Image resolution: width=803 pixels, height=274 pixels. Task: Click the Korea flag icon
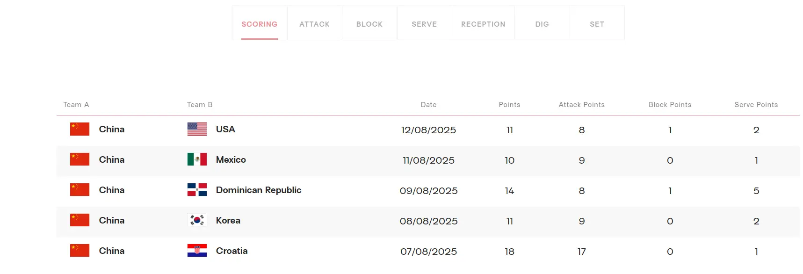[x=197, y=220]
